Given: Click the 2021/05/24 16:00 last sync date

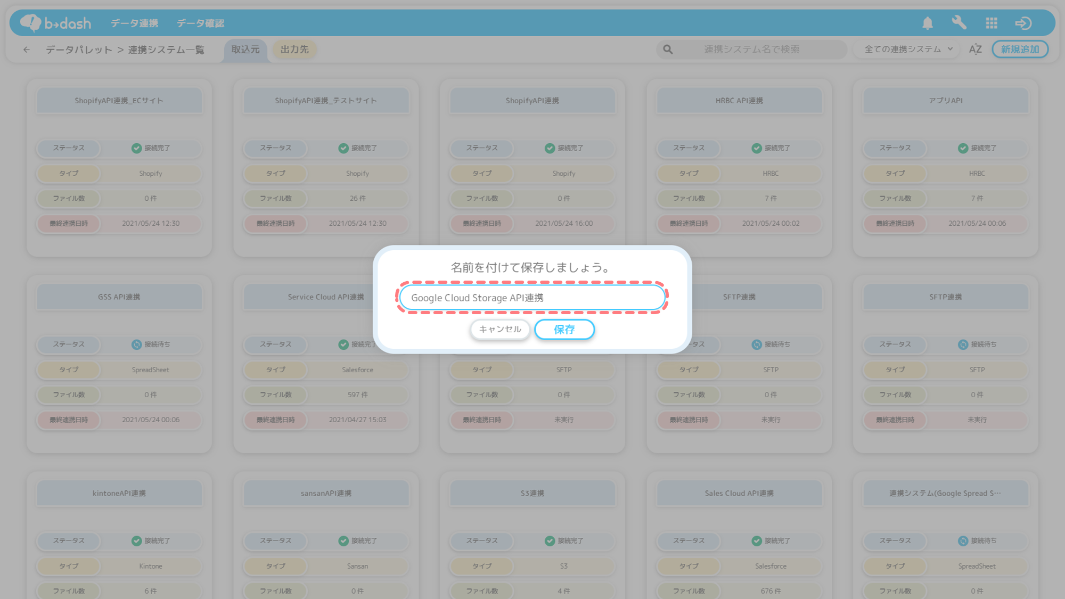Looking at the screenshot, I should pos(564,224).
